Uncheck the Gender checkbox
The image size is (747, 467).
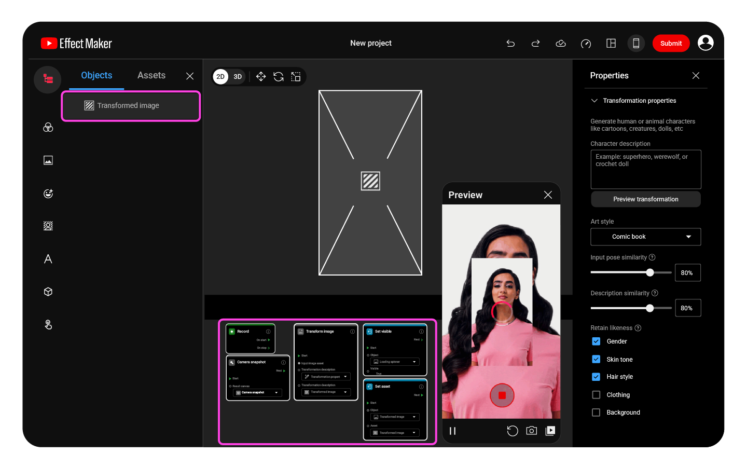596,341
